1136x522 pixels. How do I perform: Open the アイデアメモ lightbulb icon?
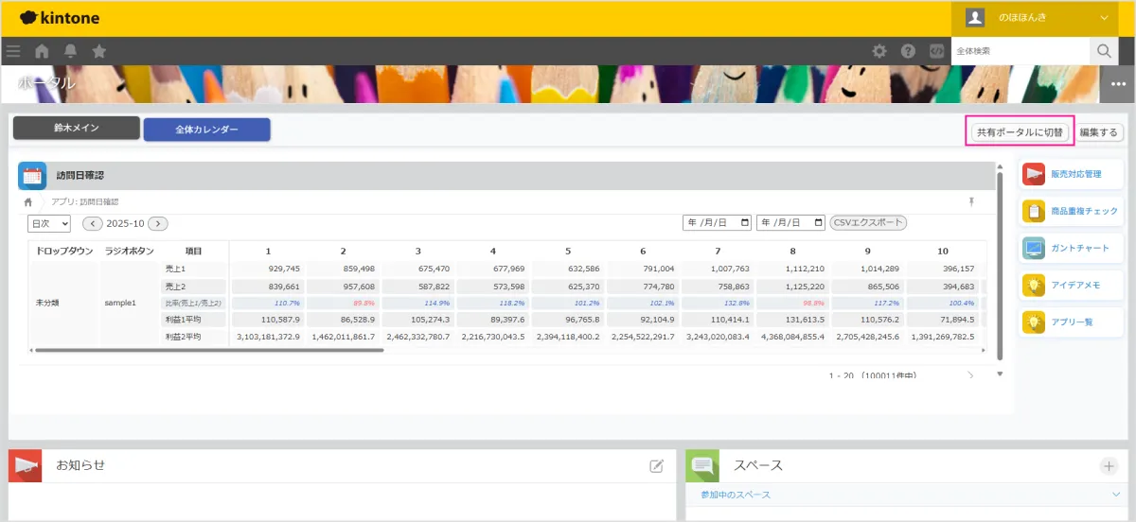(1034, 285)
